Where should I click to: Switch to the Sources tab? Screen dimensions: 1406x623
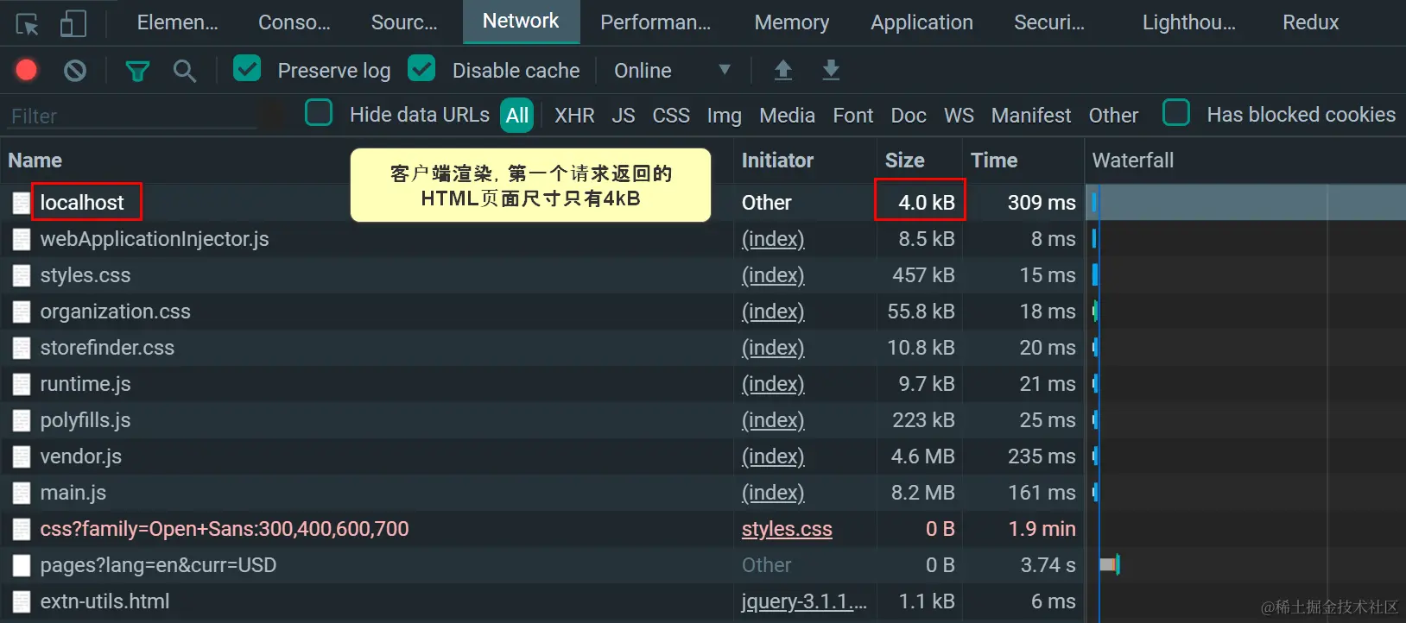[x=404, y=22]
